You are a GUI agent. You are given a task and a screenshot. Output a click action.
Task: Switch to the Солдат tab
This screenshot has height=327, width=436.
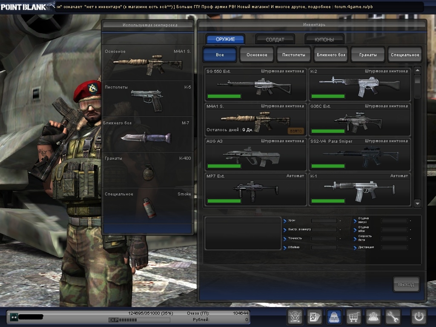(x=275, y=40)
